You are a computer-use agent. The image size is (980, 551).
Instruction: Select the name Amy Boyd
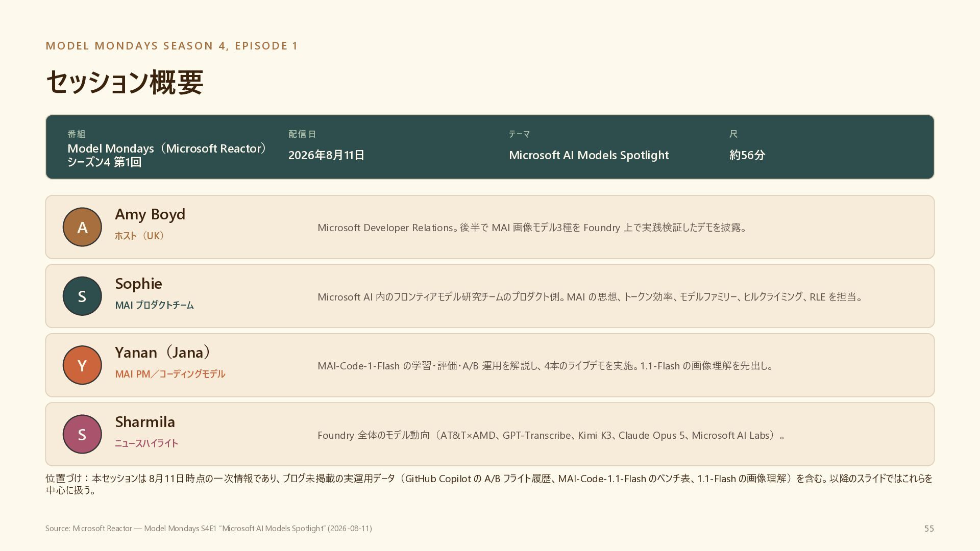coord(150,214)
